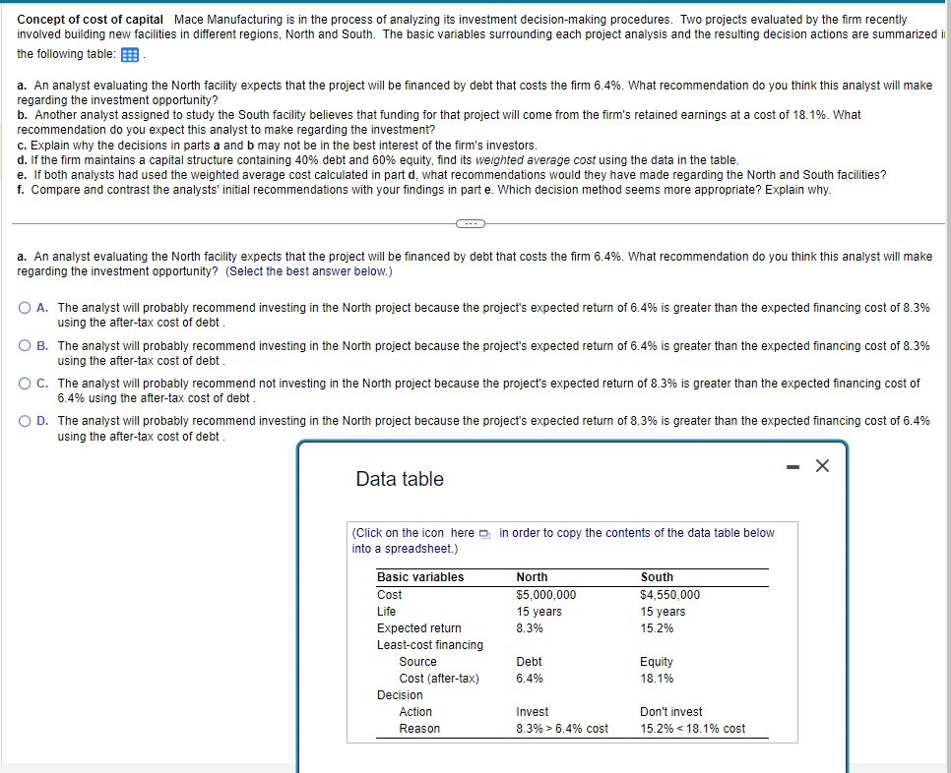The width and height of the screenshot is (951, 773).
Task: Click the 'Cost (after-tax)' row label
Action: (439, 679)
